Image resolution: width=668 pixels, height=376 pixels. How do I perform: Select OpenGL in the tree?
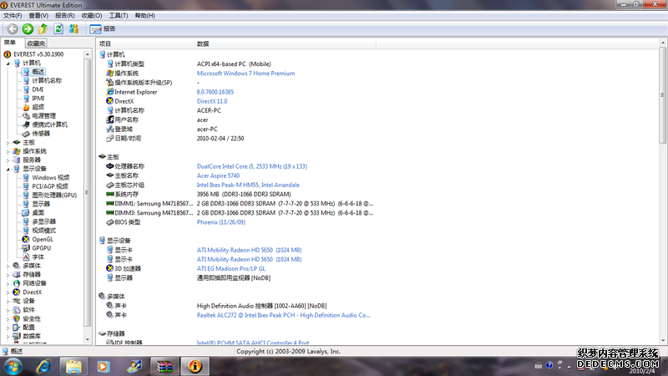pyautogui.click(x=43, y=239)
